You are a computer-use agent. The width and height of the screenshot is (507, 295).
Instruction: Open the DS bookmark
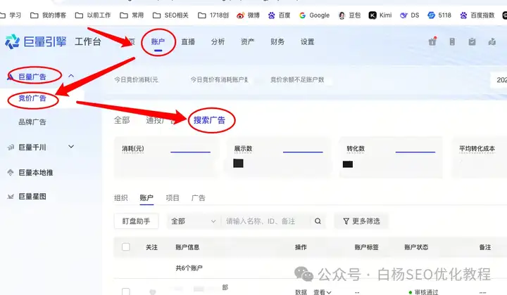point(409,15)
